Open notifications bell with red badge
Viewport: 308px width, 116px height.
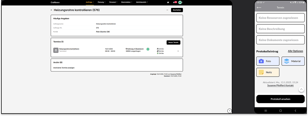[175, 2]
